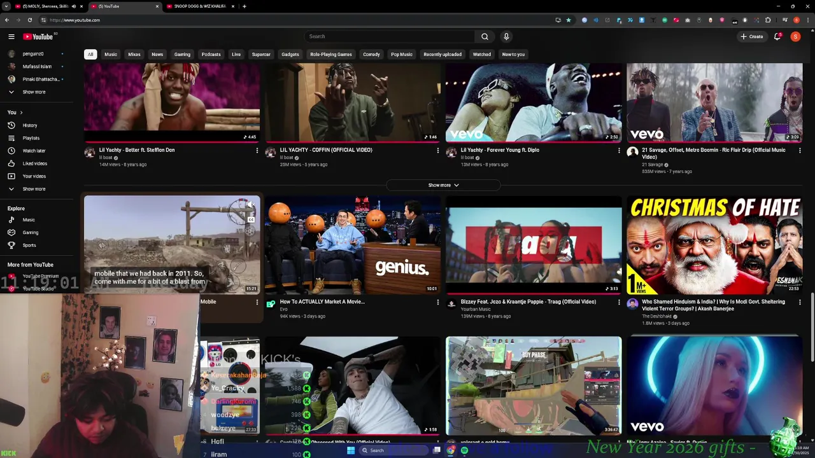Select the Recently uploaded filter chip

point(443,55)
